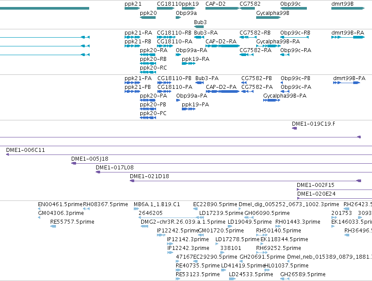This screenshot has width=372, height=281.
Task: Click the Obp99a gene label
Action: [186, 13]
